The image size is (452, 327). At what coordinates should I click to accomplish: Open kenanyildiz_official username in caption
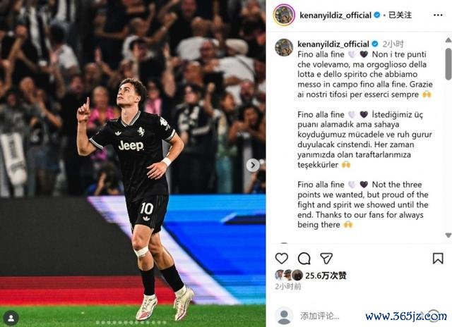tap(333, 44)
